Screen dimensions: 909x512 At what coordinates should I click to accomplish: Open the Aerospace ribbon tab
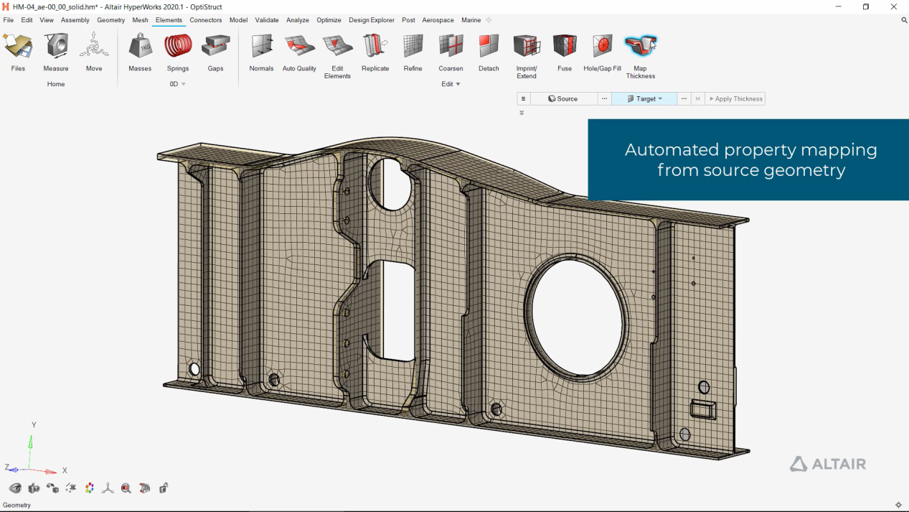pyautogui.click(x=438, y=20)
